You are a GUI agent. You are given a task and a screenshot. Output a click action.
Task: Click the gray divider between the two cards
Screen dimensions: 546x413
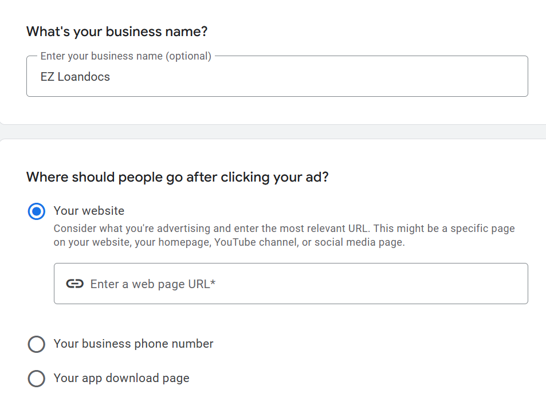click(273, 132)
